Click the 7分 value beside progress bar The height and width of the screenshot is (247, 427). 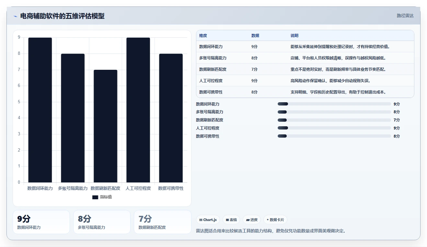[x=397, y=120]
